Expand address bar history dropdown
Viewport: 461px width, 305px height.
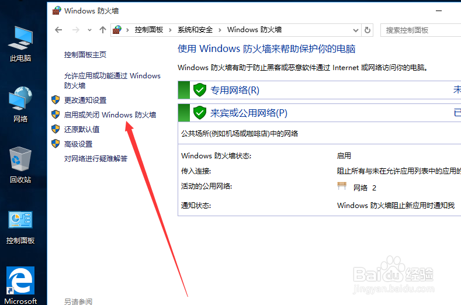coord(356,30)
